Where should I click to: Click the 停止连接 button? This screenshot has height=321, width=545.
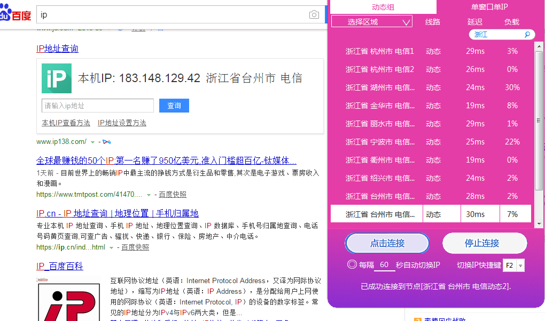pos(485,243)
